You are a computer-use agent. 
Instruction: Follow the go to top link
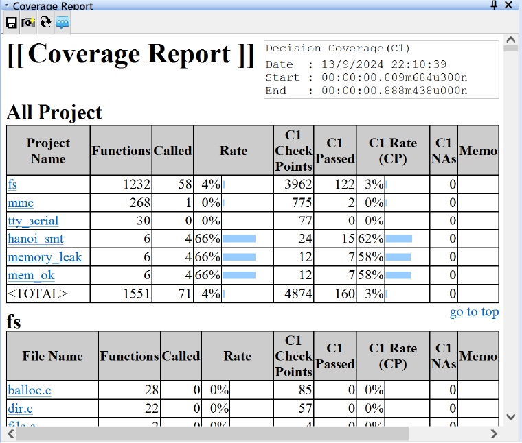tap(474, 312)
